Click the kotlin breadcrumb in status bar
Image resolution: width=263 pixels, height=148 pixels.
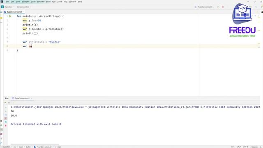[28, 147]
